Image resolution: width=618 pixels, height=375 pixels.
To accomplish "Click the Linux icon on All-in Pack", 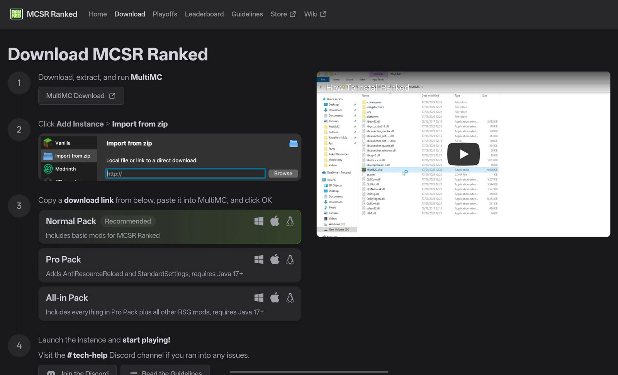I will pos(290,297).
